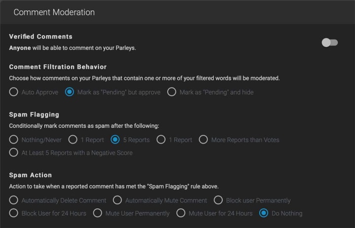Screen dimensions: 355x228
Task: Select the 1 Report option beside Nothing/Never
Action: pos(72,140)
